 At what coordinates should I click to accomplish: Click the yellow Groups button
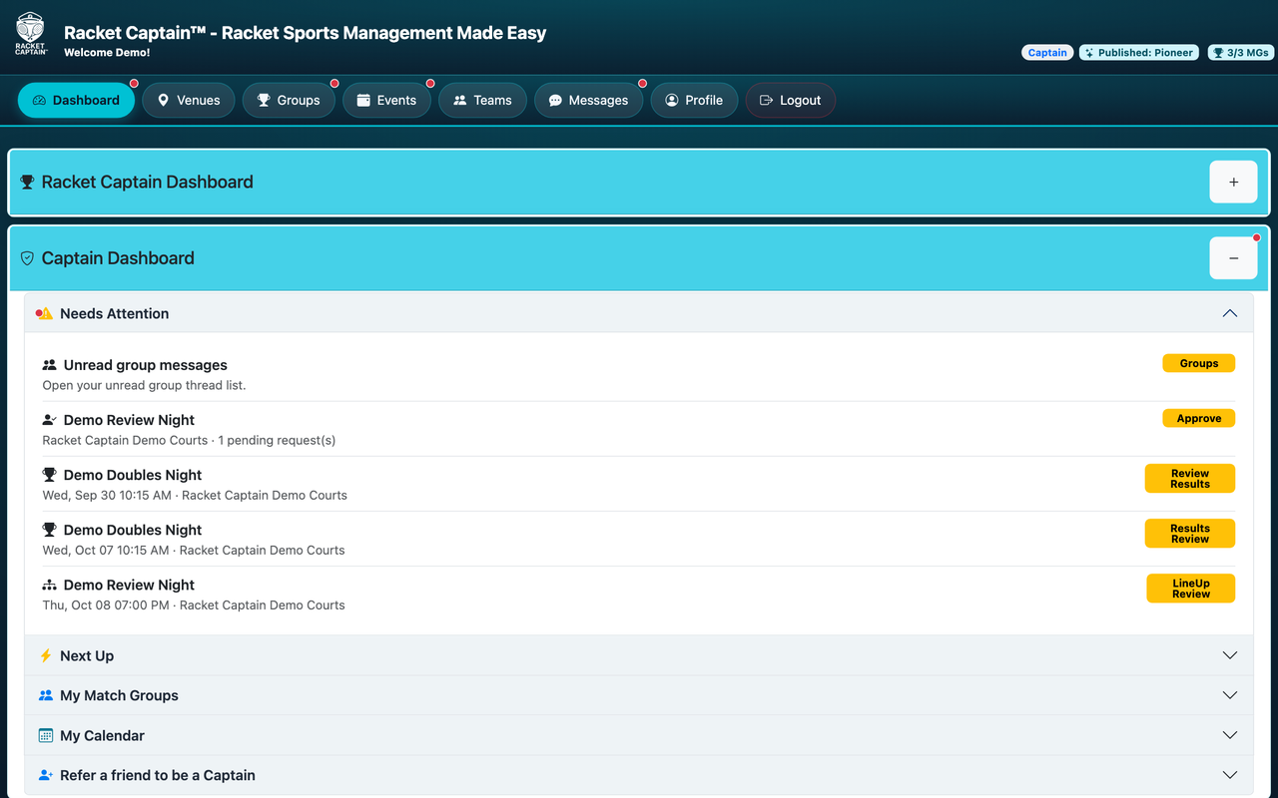tap(1198, 363)
